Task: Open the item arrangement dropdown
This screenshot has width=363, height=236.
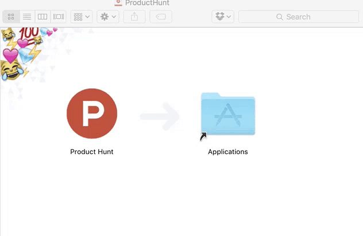Action: [82, 17]
